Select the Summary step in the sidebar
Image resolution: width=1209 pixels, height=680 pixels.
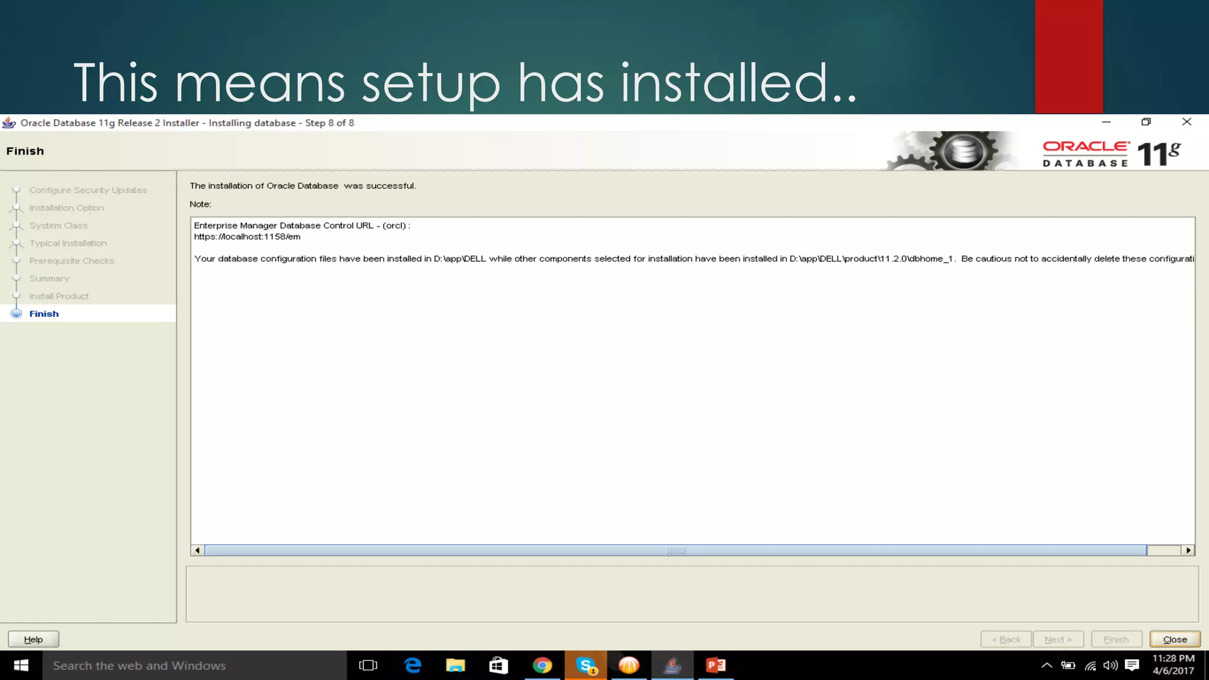(49, 279)
